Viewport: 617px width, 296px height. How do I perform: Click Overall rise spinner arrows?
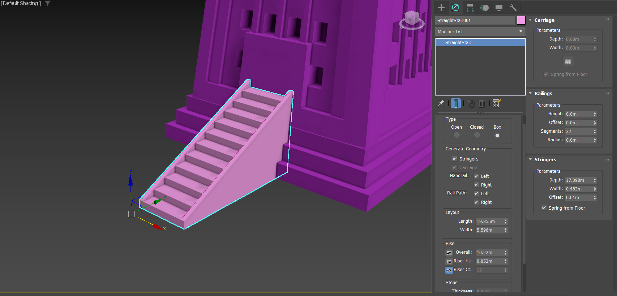[505, 253]
